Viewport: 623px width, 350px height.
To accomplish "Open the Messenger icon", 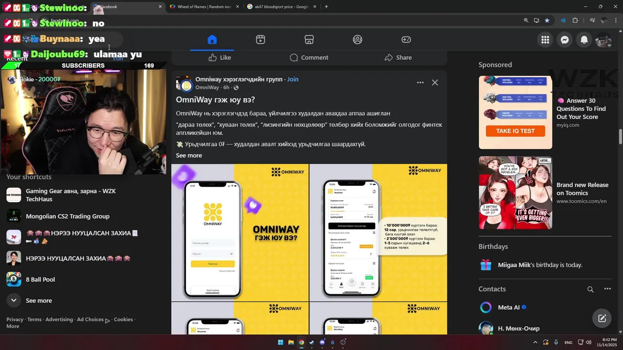I will coord(565,40).
